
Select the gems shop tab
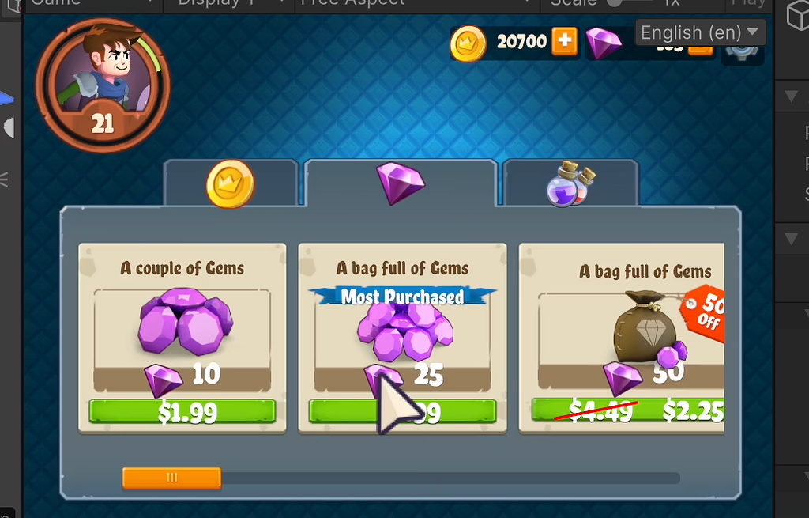coord(401,183)
